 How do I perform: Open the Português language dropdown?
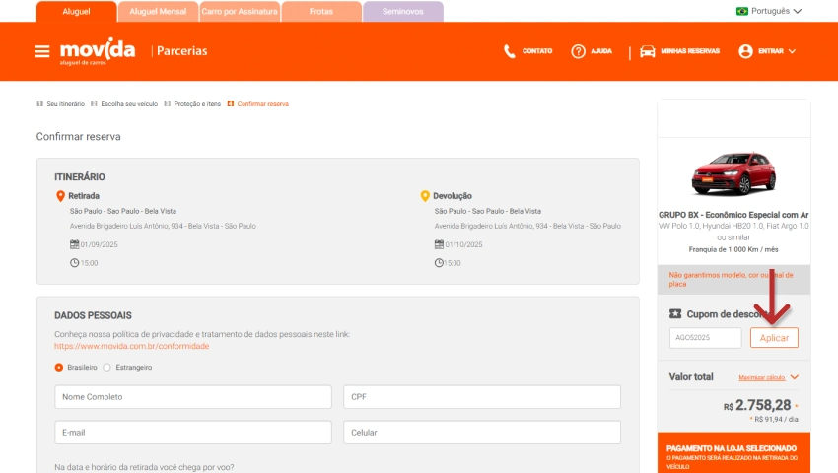pyautogui.click(x=769, y=11)
